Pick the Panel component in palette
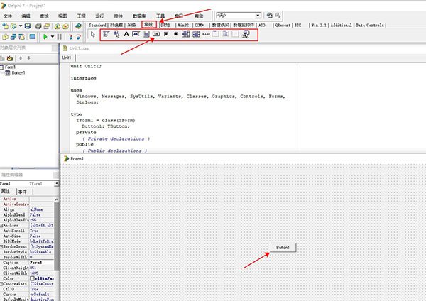426x301 pixels. (x=235, y=34)
